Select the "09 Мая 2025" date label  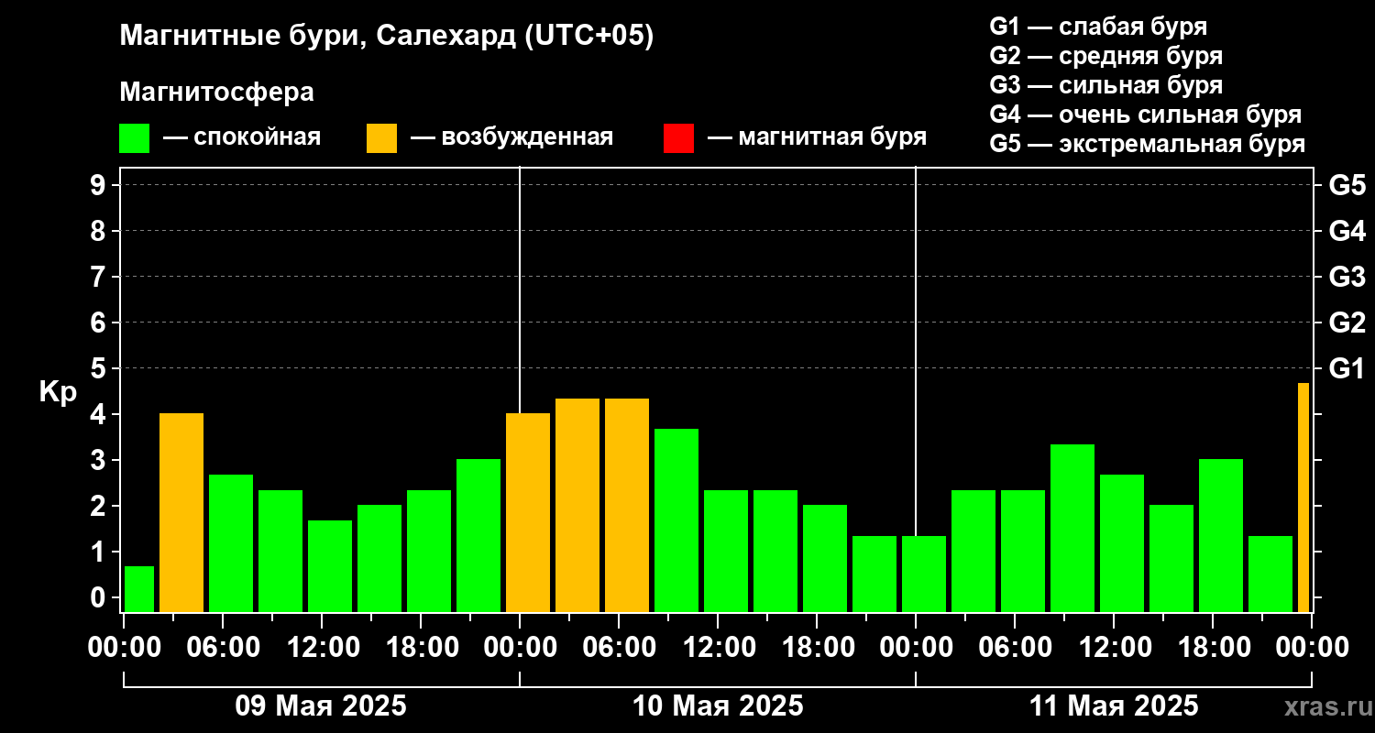coord(321,706)
